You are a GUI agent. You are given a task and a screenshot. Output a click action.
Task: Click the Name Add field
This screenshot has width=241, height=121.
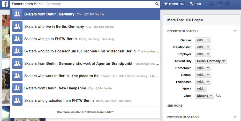(201, 89)
